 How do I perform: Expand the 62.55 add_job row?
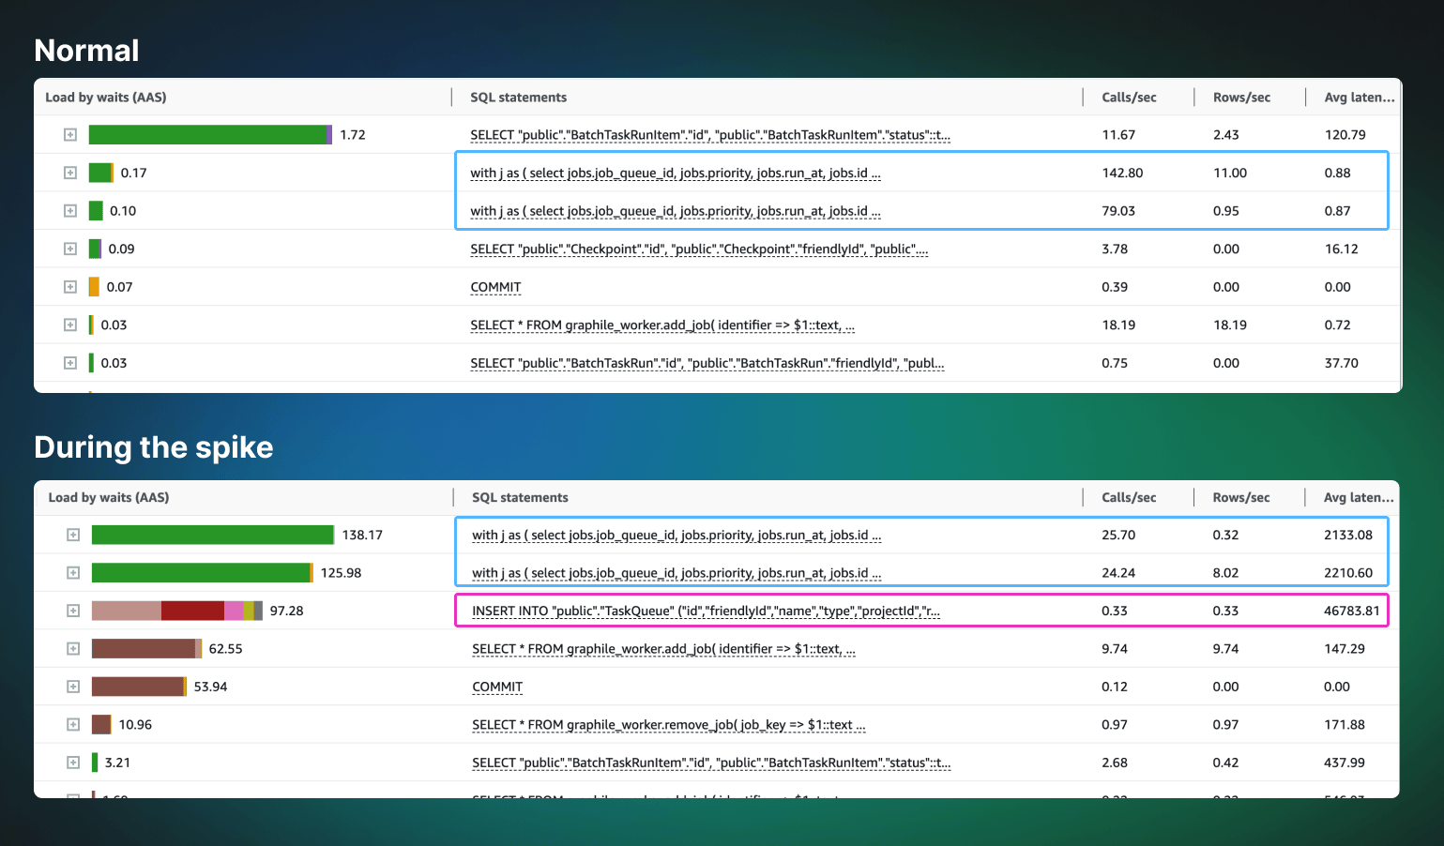pyautogui.click(x=73, y=649)
